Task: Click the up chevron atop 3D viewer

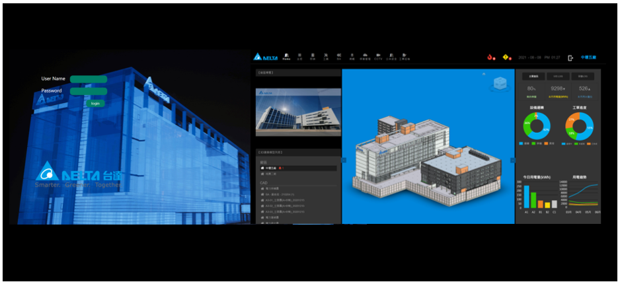Action: coord(484,74)
